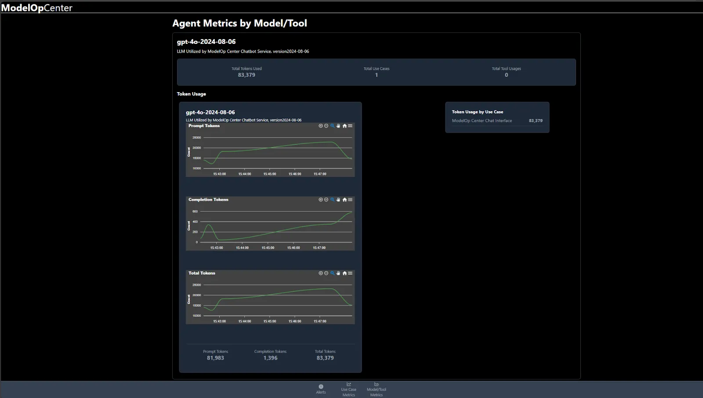This screenshot has width=703, height=398.
Task: Zoom in on the Prompt Tokens chart
Action: 321,126
